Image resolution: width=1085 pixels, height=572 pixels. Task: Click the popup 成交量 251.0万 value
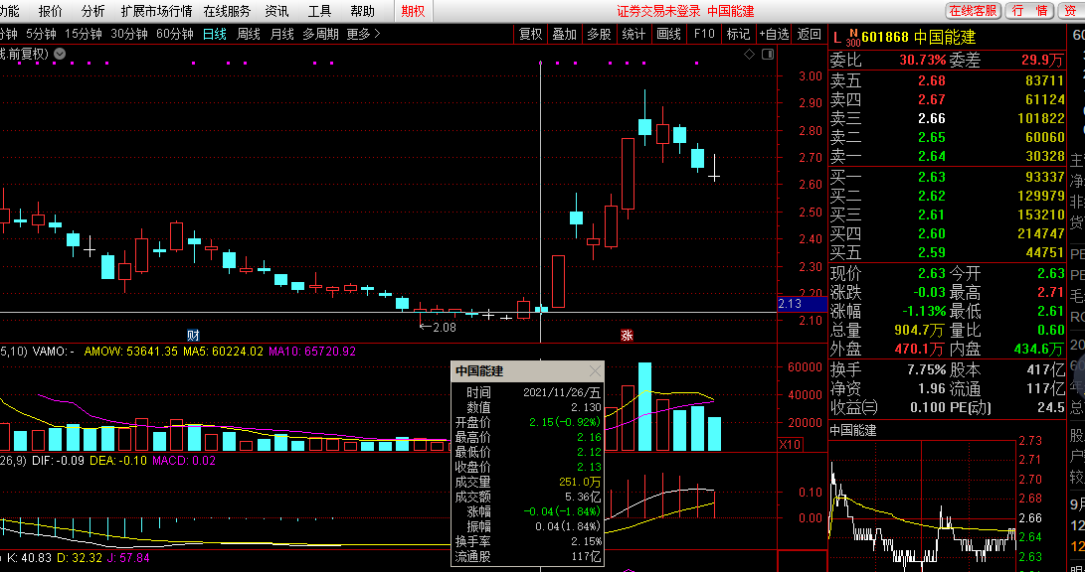coord(581,482)
